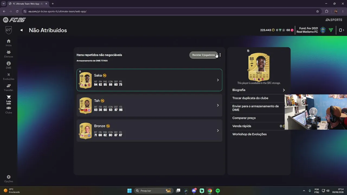Viewport: 347px width, 195px height.
Task: Click the pink 68 currency icon
Action: coord(292,30)
